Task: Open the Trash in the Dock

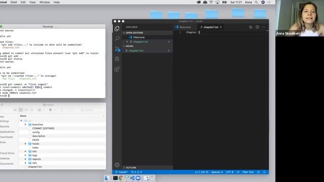Action: click(x=152, y=178)
